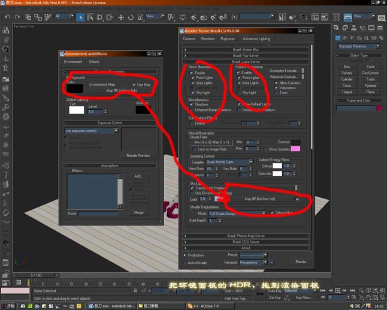The image size is (387, 310).
Task: Click the Mirror tool icon
Action: pos(282,17)
